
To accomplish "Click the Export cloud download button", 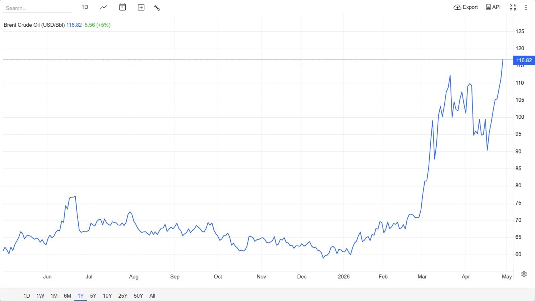I will [466, 7].
